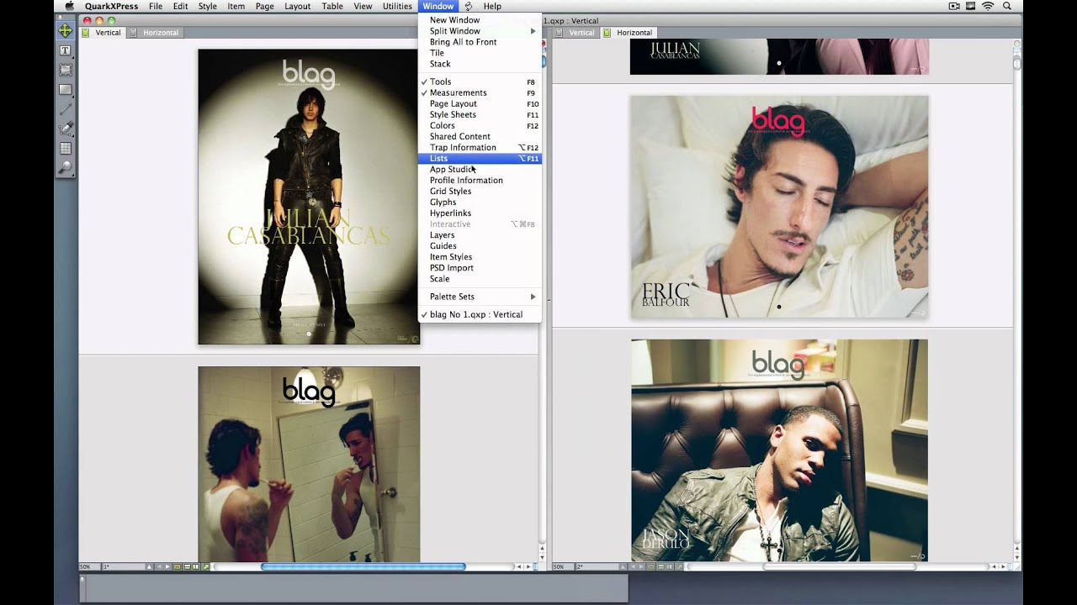Screen dimensions: 1077x605
Task: Click Eric Balfour cover page
Action: (x=779, y=207)
